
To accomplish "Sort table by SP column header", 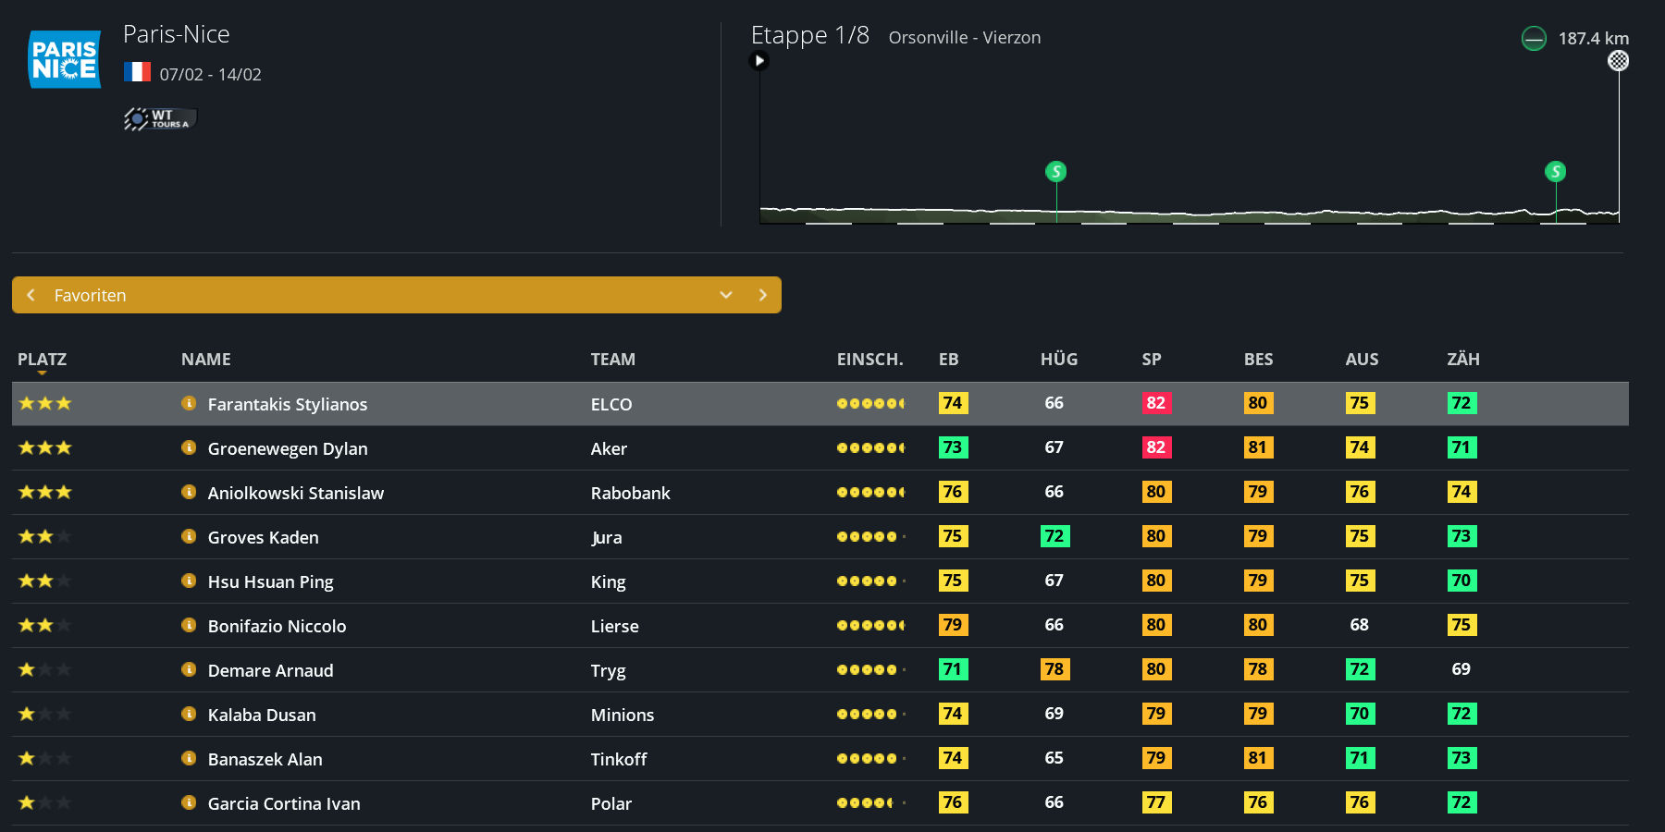I will tap(1151, 360).
